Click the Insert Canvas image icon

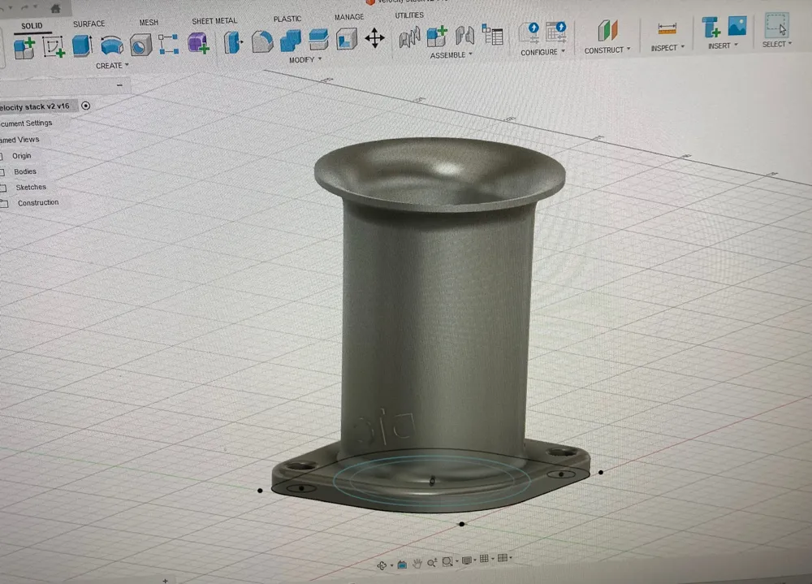(737, 26)
